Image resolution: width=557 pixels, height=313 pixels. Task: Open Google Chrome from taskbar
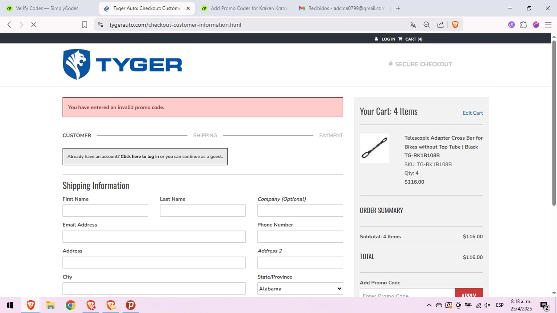[x=71, y=305]
